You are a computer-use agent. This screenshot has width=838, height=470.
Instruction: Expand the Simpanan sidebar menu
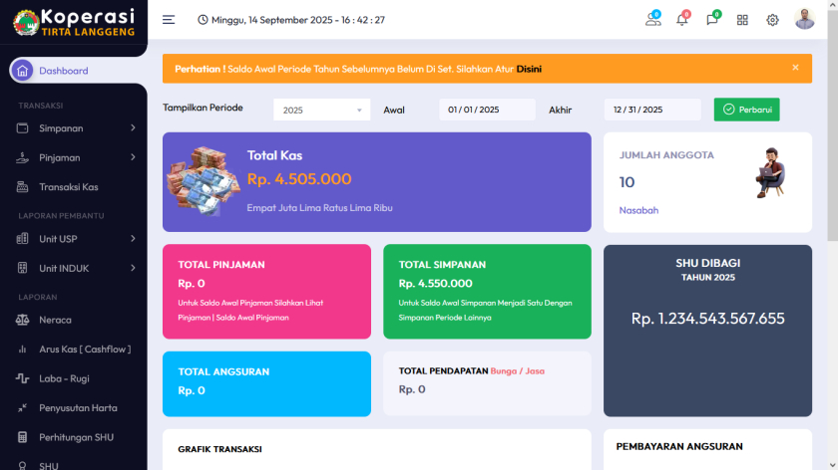(74, 128)
